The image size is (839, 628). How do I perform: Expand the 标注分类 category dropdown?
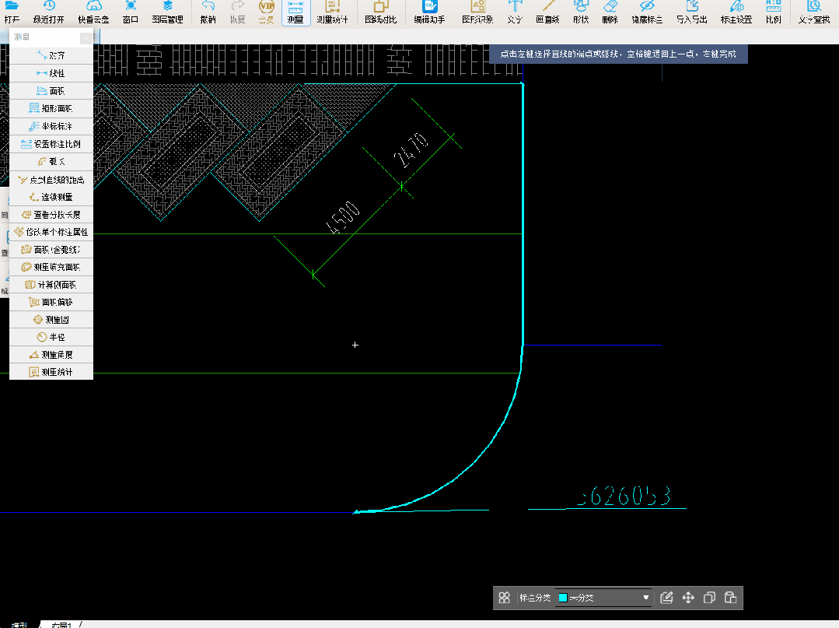(646, 598)
